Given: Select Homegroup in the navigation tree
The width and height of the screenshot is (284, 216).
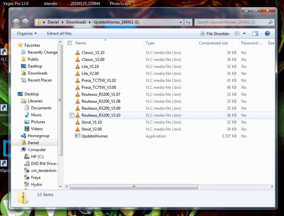Looking at the screenshot, I should click(x=38, y=136).
